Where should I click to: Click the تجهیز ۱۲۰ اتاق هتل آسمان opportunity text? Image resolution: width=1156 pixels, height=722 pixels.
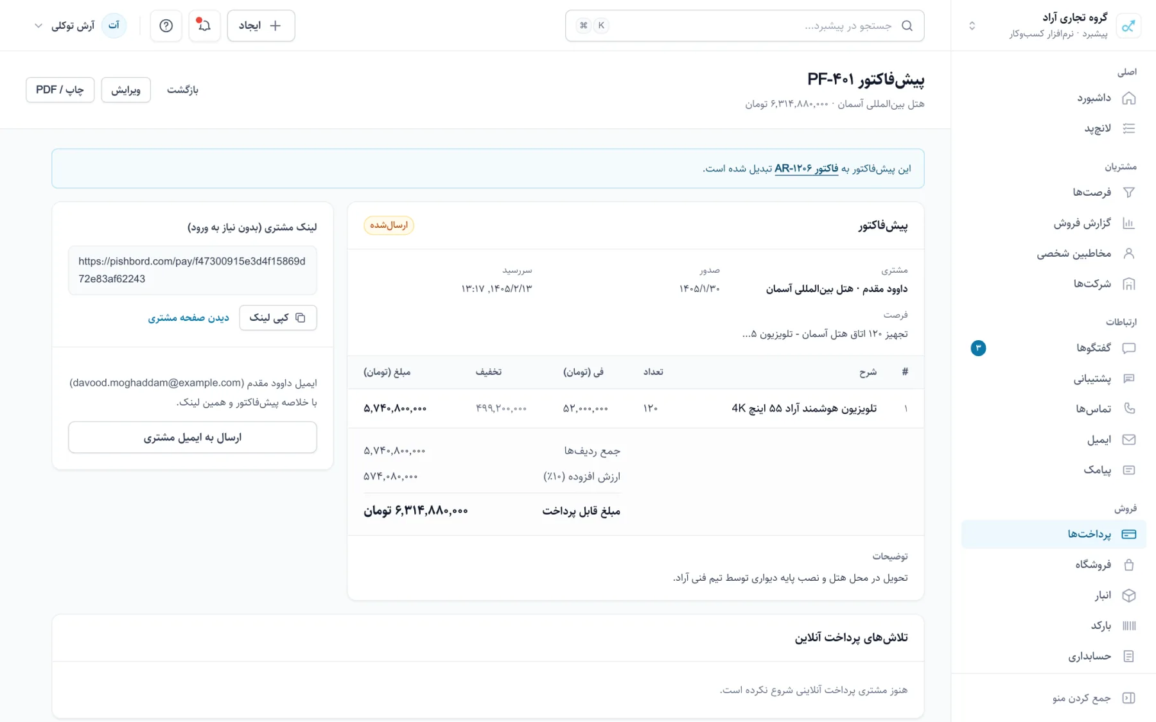pos(825,334)
